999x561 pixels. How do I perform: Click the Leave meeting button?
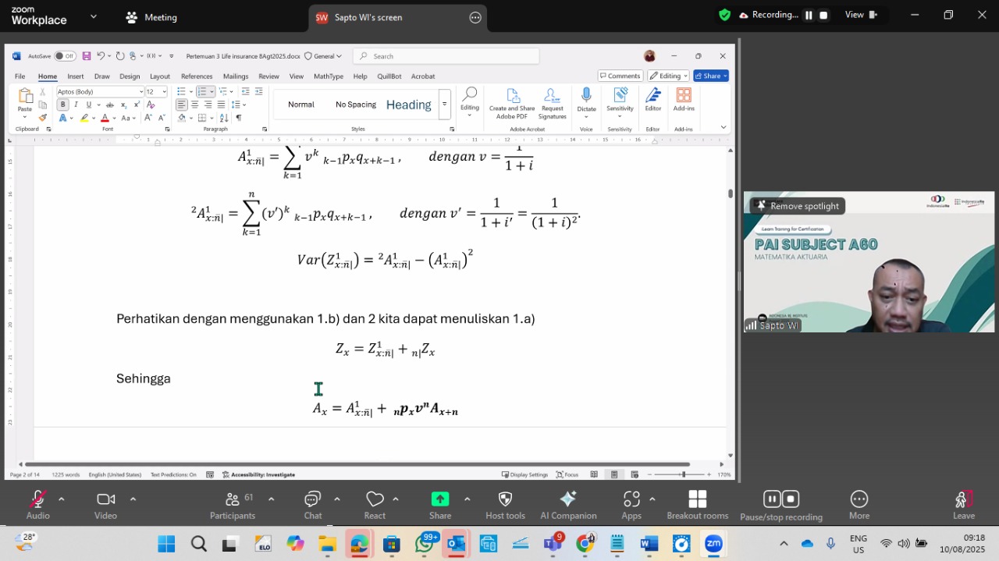tap(964, 505)
